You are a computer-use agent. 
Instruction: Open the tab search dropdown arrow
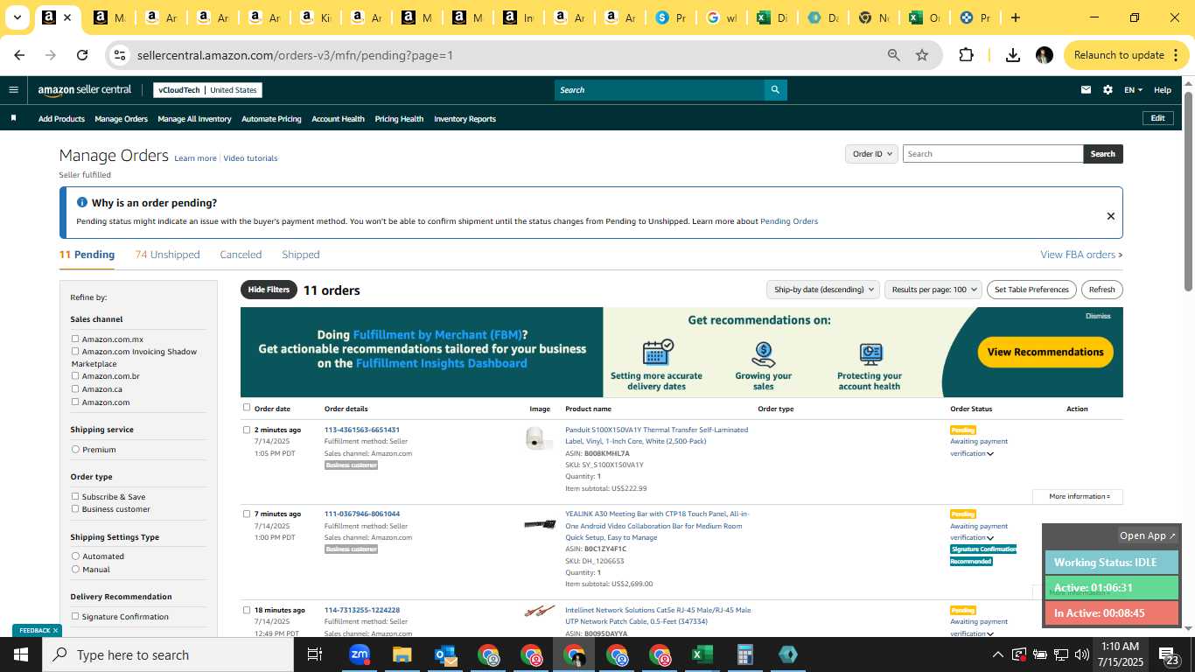17,17
